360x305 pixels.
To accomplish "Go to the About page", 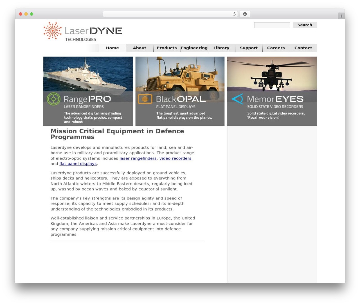I will click(x=140, y=48).
